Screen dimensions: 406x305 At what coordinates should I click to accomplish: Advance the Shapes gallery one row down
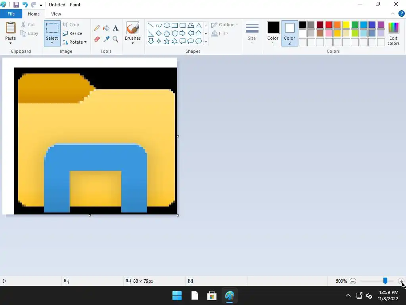pyautogui.click(x=206, y=33)
